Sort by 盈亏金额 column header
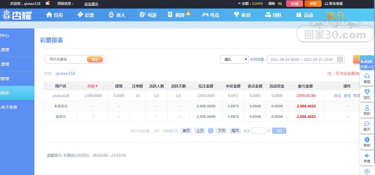375x175 pixels. click(305, 86)
